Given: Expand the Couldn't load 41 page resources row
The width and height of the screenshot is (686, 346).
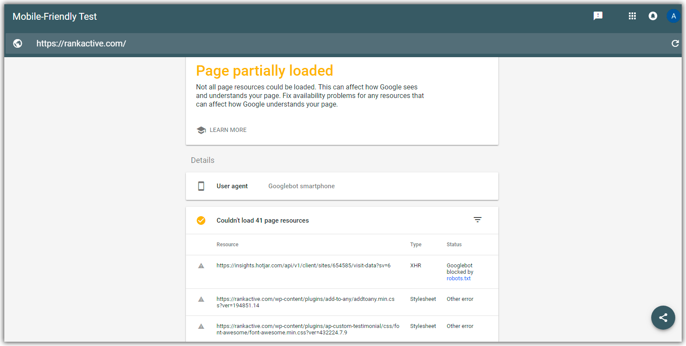Looking at the screenshot, I should point(342,220).
